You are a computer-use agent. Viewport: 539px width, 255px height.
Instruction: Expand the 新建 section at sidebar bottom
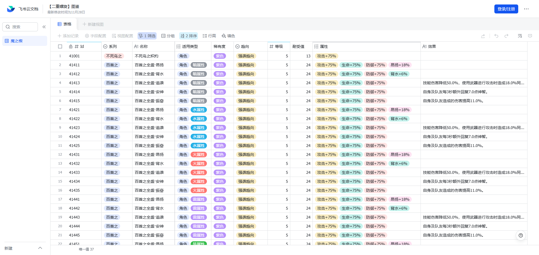click(x=40, y=248)
